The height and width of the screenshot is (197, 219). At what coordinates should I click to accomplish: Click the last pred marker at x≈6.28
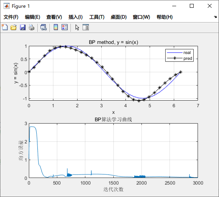coord(180,72)
